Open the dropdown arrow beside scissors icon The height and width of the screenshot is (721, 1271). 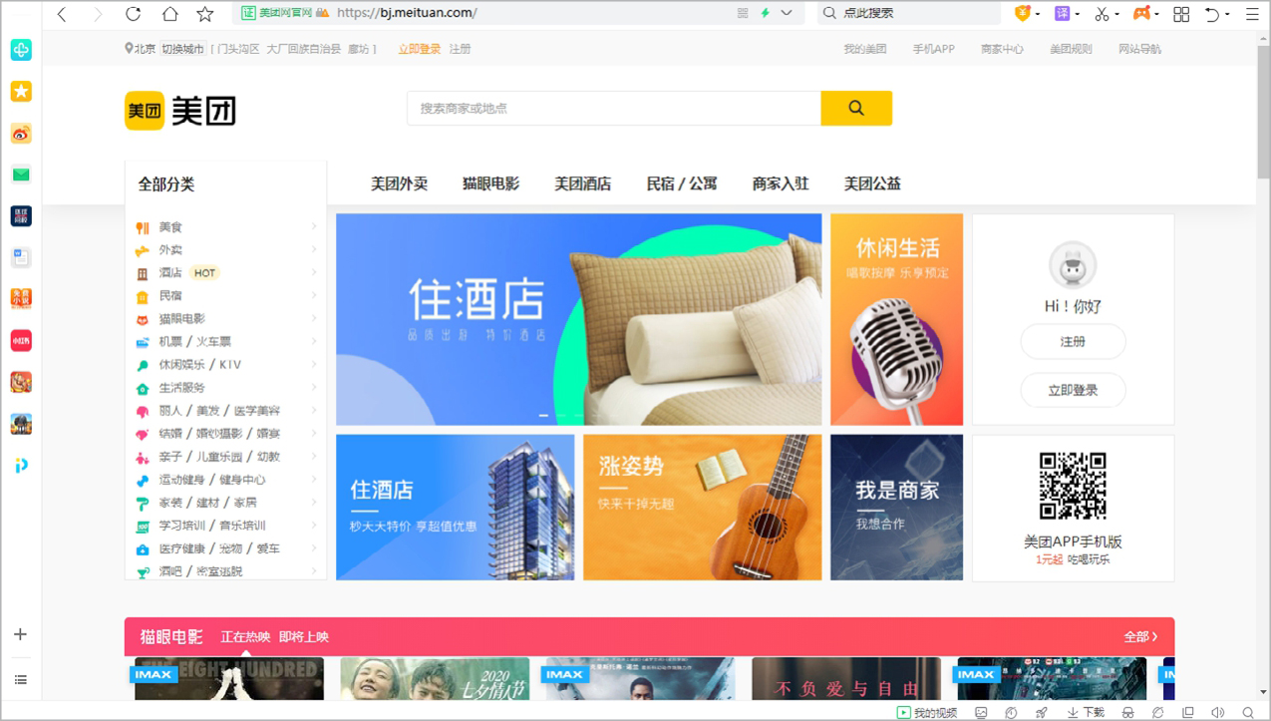click(x=1117, y=14)
